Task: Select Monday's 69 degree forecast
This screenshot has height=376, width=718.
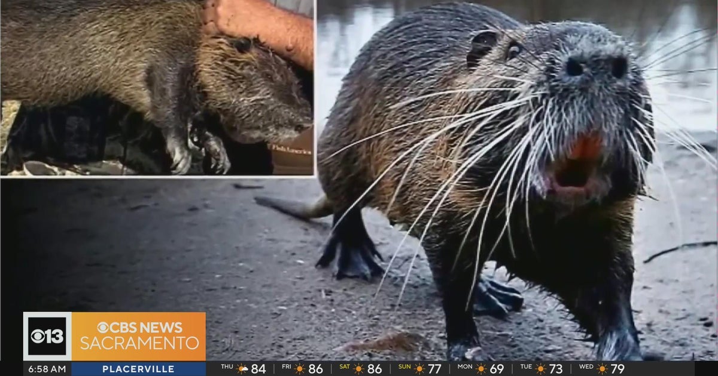Action: (x=497, y=369)
